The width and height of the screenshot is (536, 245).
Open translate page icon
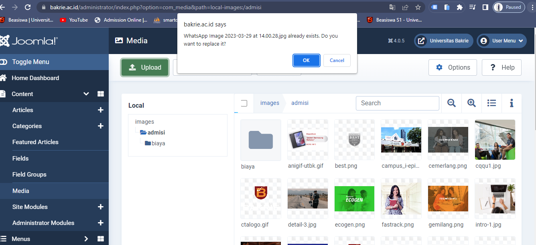tap(392, 7)
